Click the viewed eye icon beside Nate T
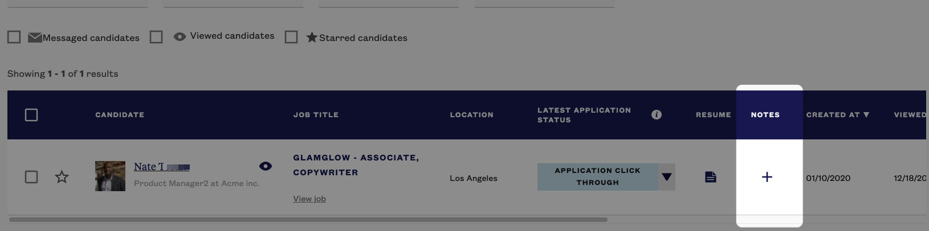The height and width of the screenshot is (231, 929). tap(265, 166)
